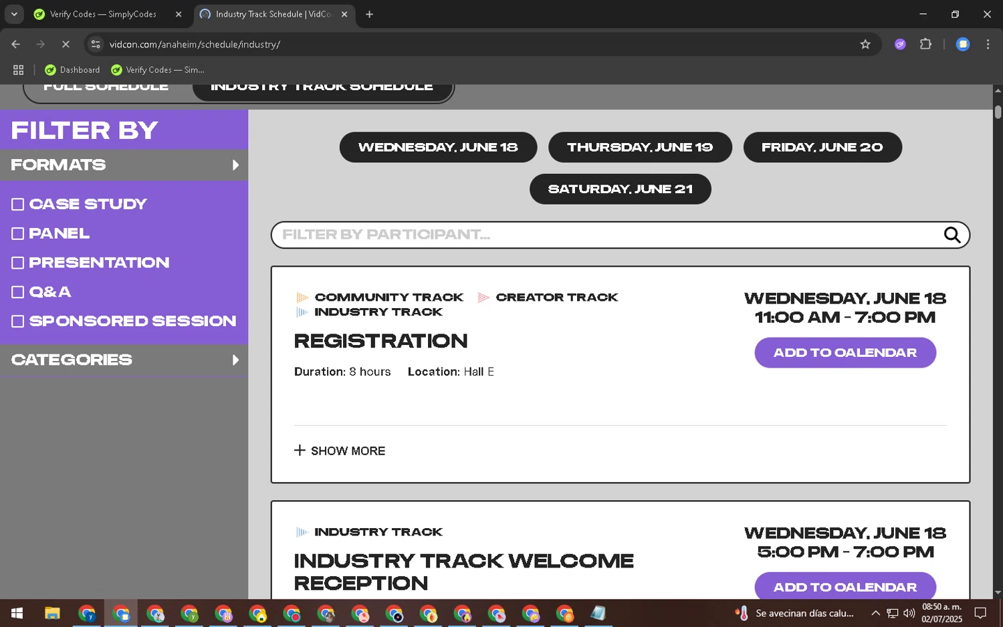
Task: Close the Verify Codes tab
Action: [179, 14]
